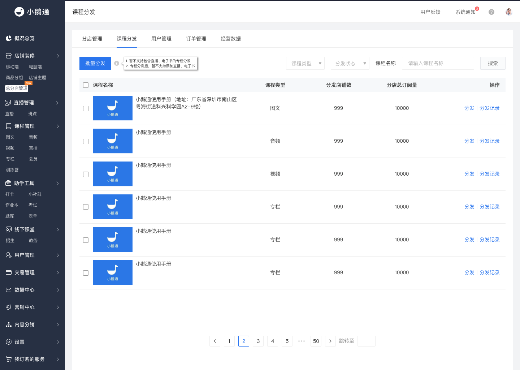Switch to the 分店管理 tab
Viewport: 520px width, 370px height.
pyautogui.click(x=92, y=39)
